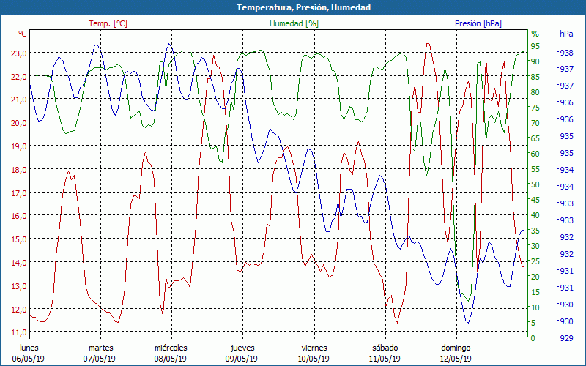Viewport: 586px width, 366px height.
Task: Click the 12,0 temperature axis value
Action: pyautogui.click(x=19, y=310)
